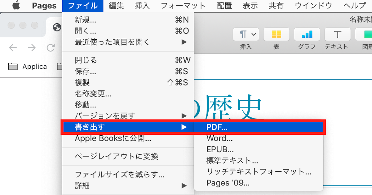Click the テキスト text box toolbar icon
Viewport: 372px width, 195px height.
[337, 34]
